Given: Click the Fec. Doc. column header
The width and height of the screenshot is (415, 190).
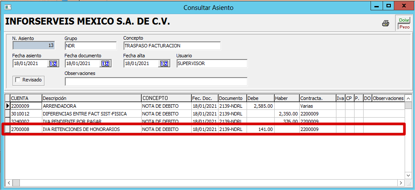Looking at the screenshot, I should (x=205, y=98).
